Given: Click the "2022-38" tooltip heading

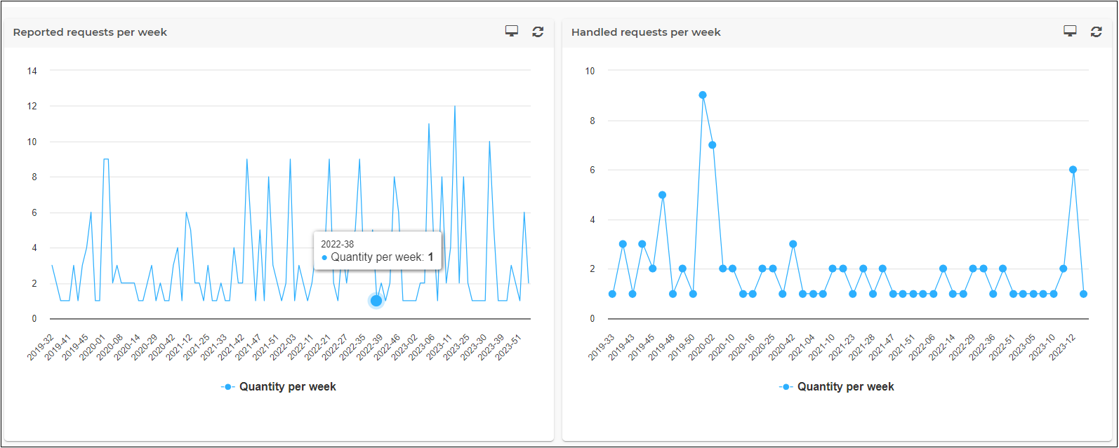Looking at the screenshot, I should (338, 244).
